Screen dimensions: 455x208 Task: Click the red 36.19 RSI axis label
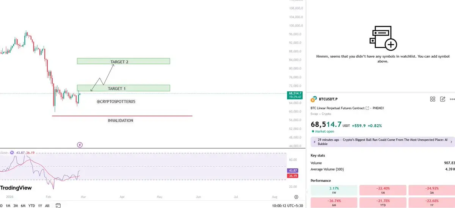[293, 176]
